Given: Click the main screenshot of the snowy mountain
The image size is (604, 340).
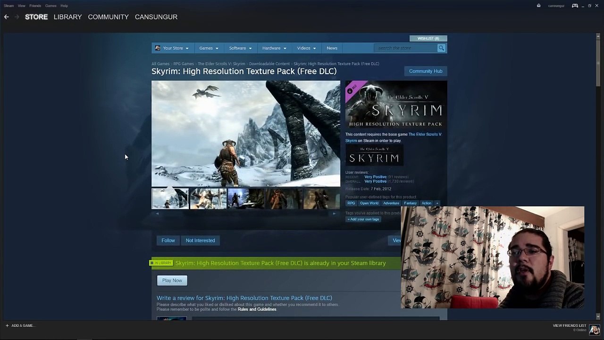Looking at the screenshot, I should point(246,134).
